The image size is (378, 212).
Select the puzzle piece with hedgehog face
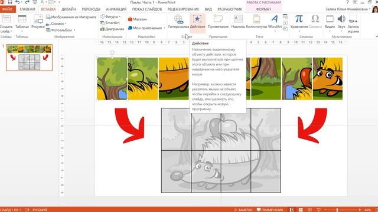[x=327, y=78]
